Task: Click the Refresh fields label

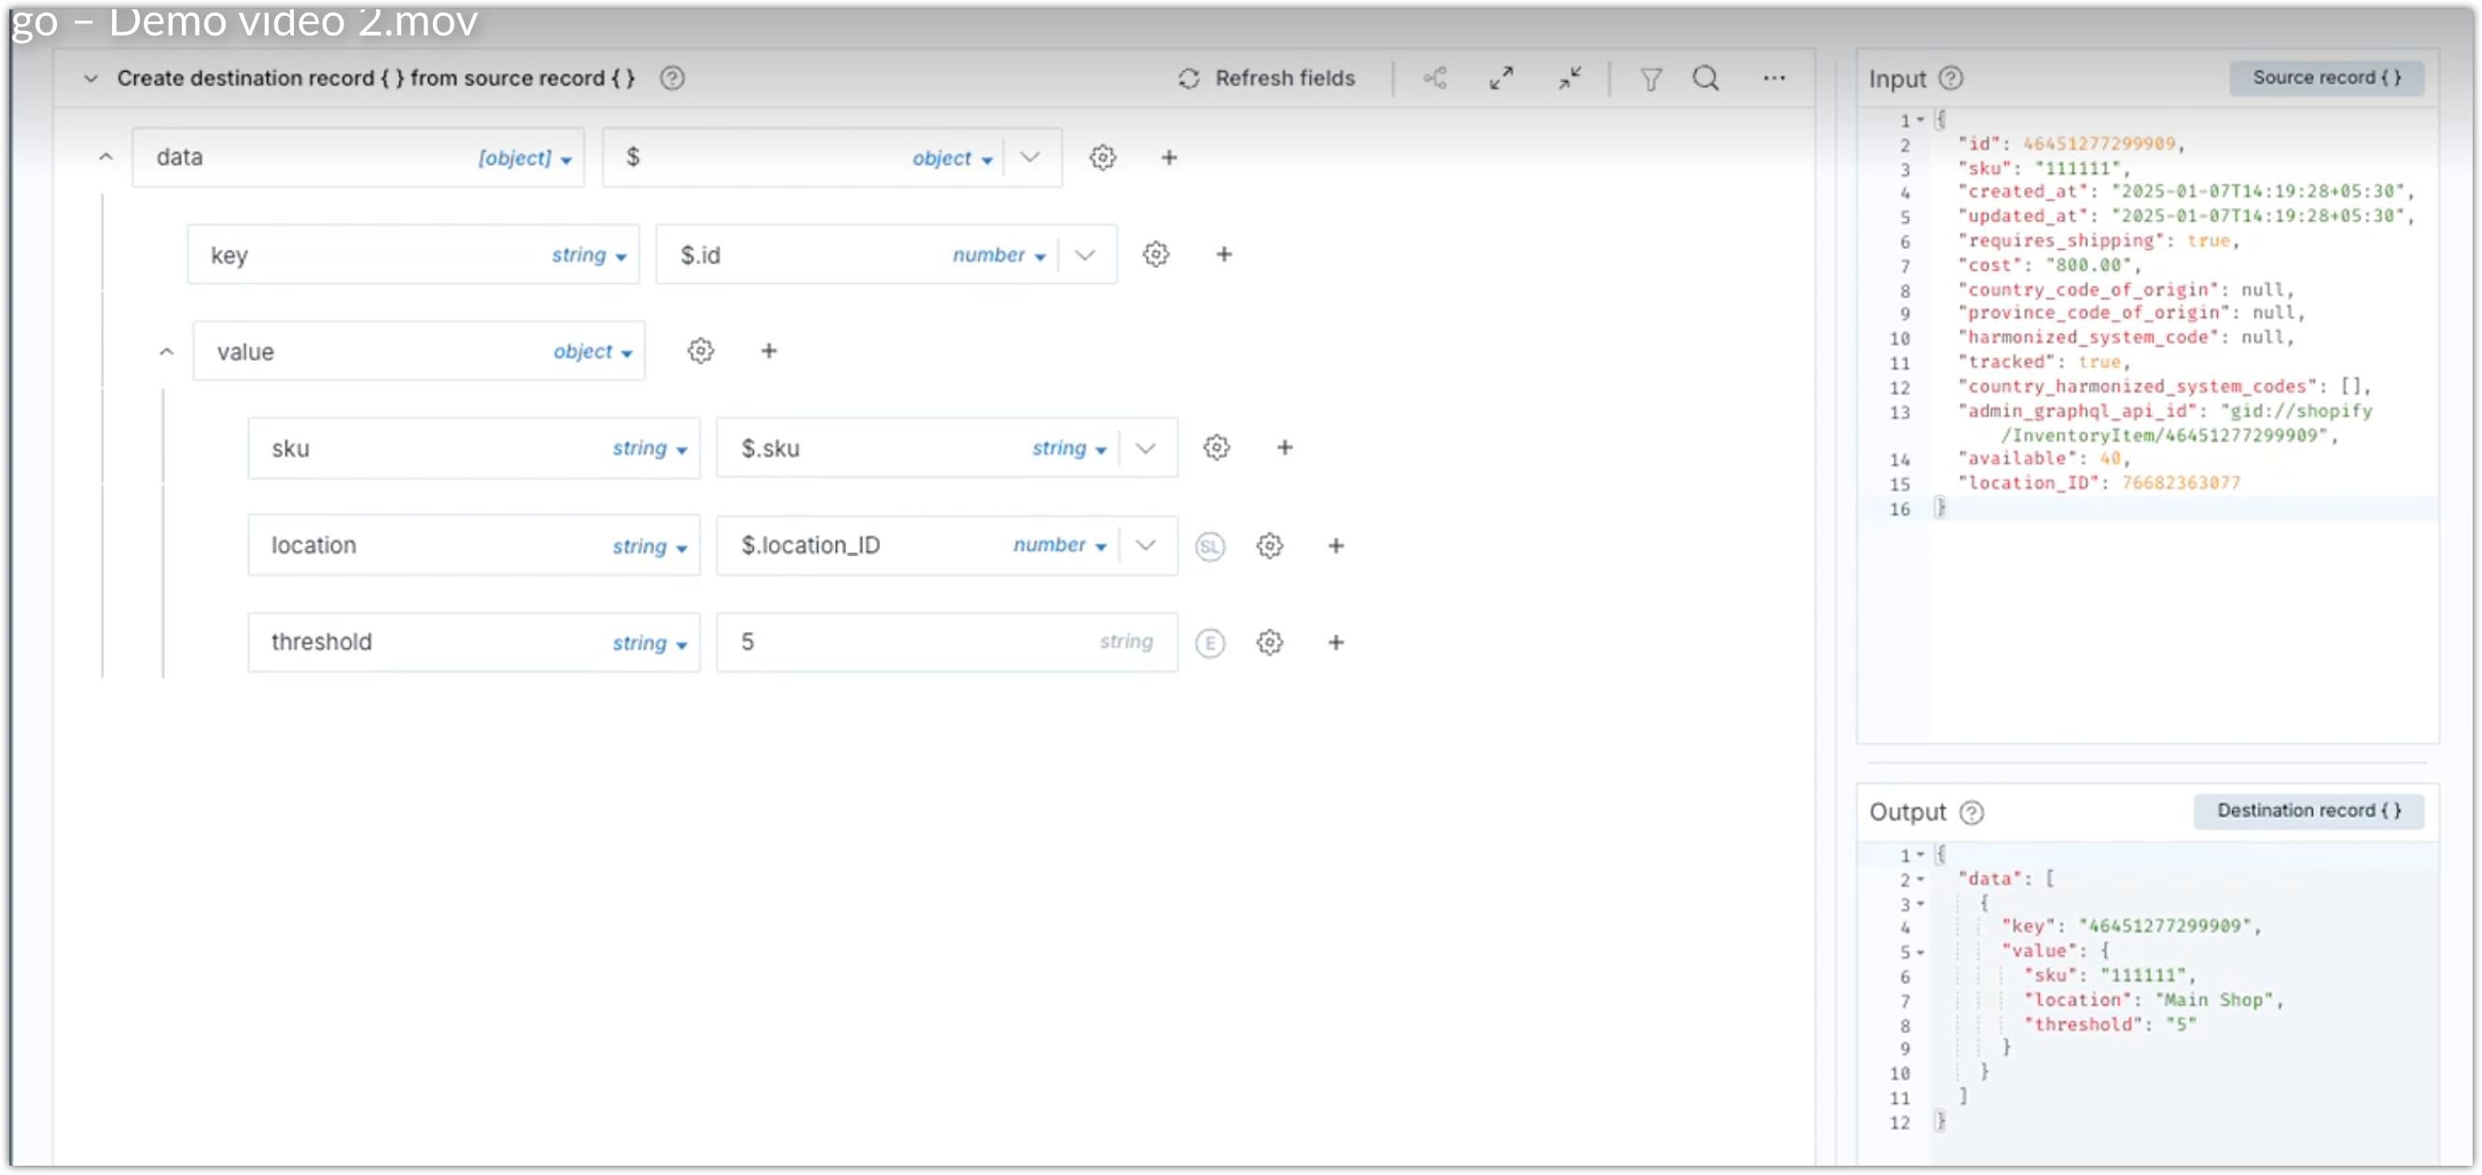Action: [1284, 78]
